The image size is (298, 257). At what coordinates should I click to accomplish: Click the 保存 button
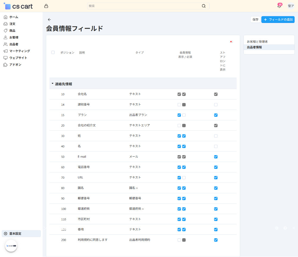255,19
